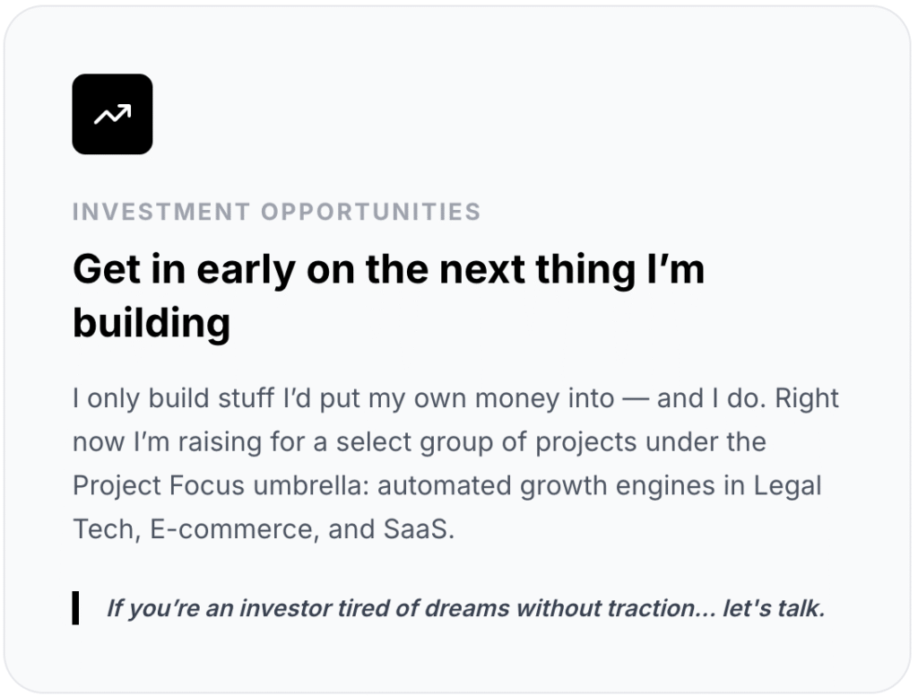The image size is (918, 697).
Task: Click the black vertical quote bar
Action: 75,608
